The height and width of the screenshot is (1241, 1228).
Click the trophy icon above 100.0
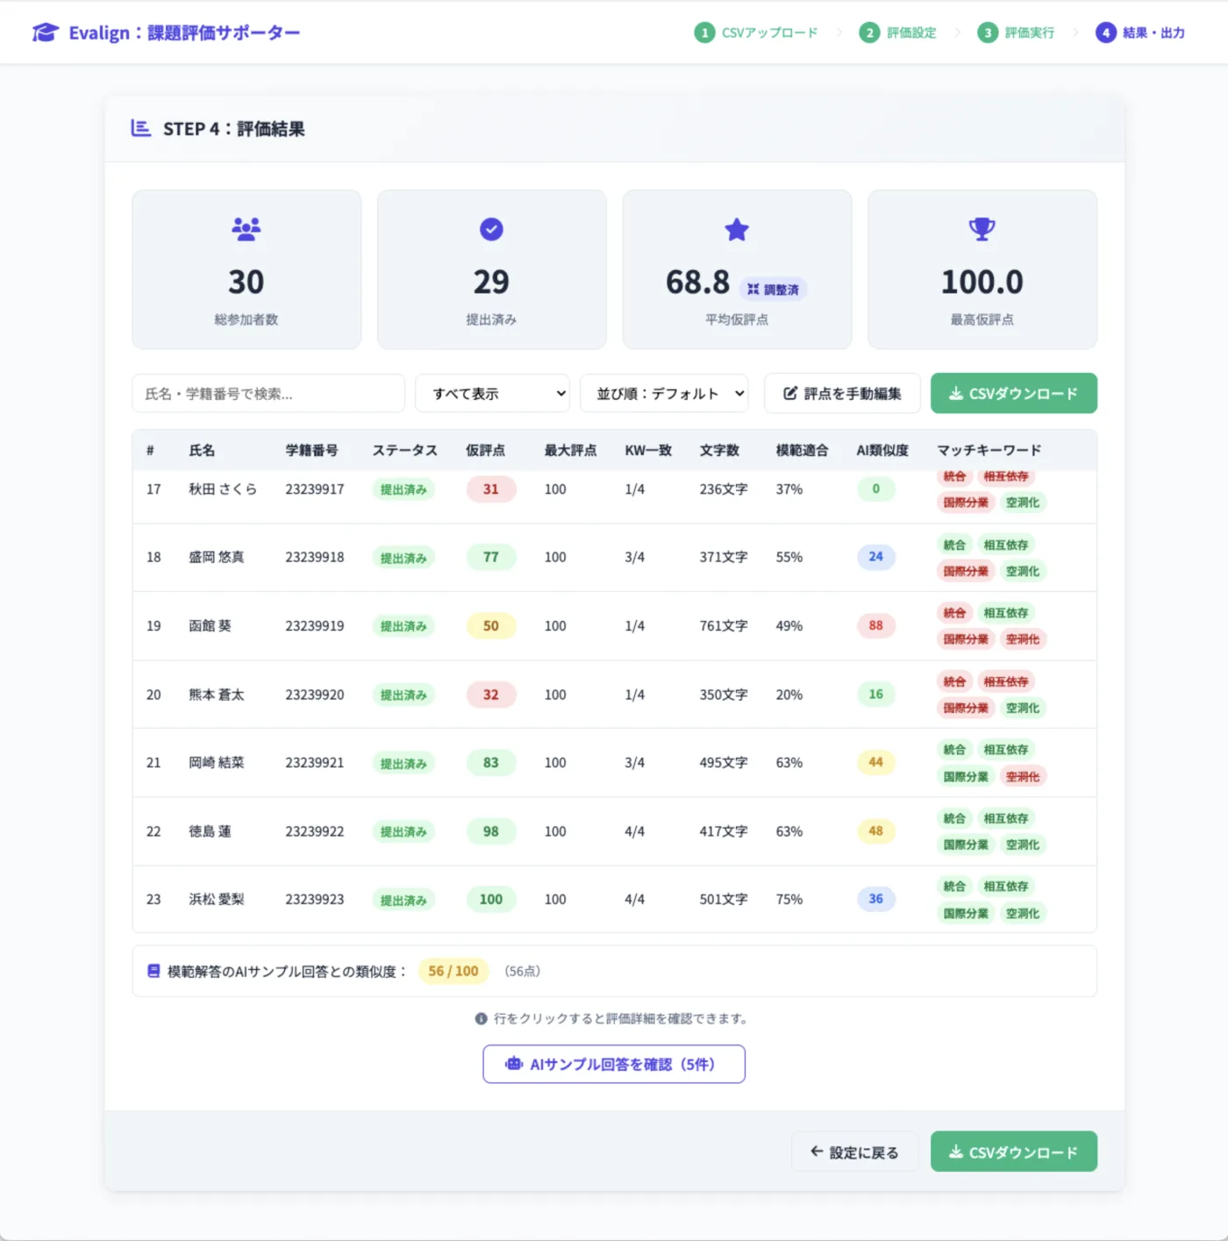tap(982, 230)
